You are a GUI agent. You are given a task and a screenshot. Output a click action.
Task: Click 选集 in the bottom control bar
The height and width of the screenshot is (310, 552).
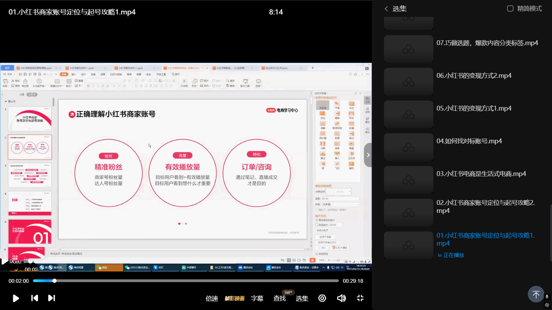302,298
